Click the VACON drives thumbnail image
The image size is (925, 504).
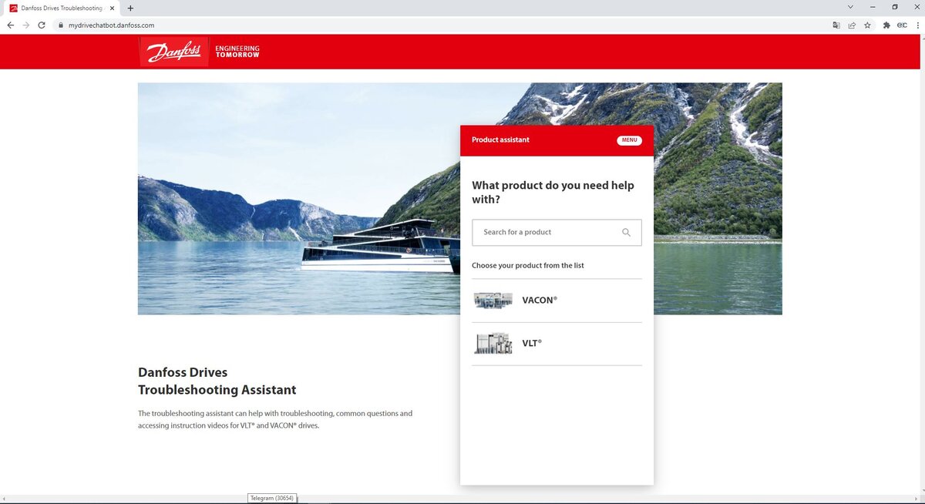pyautogui.click(x=493, y=301)
